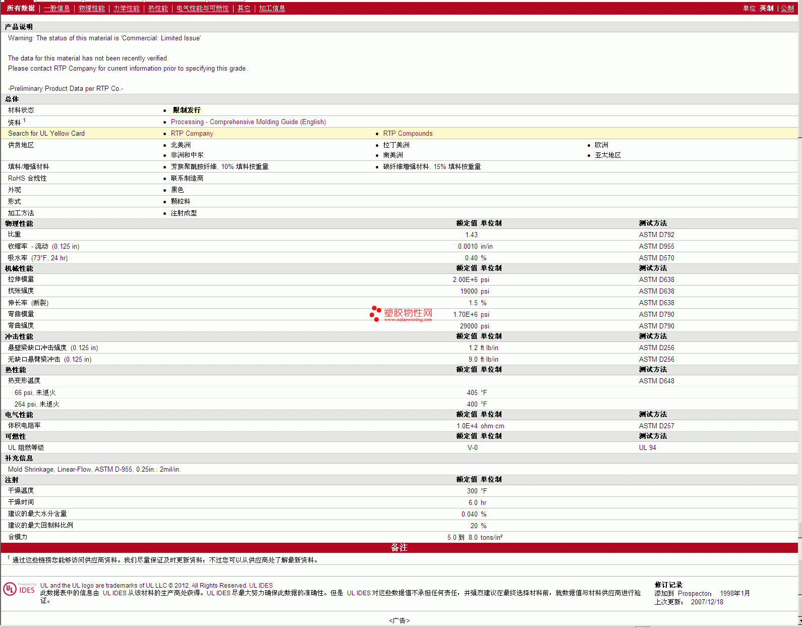Open ASTM D955 test method

[656, 247]
